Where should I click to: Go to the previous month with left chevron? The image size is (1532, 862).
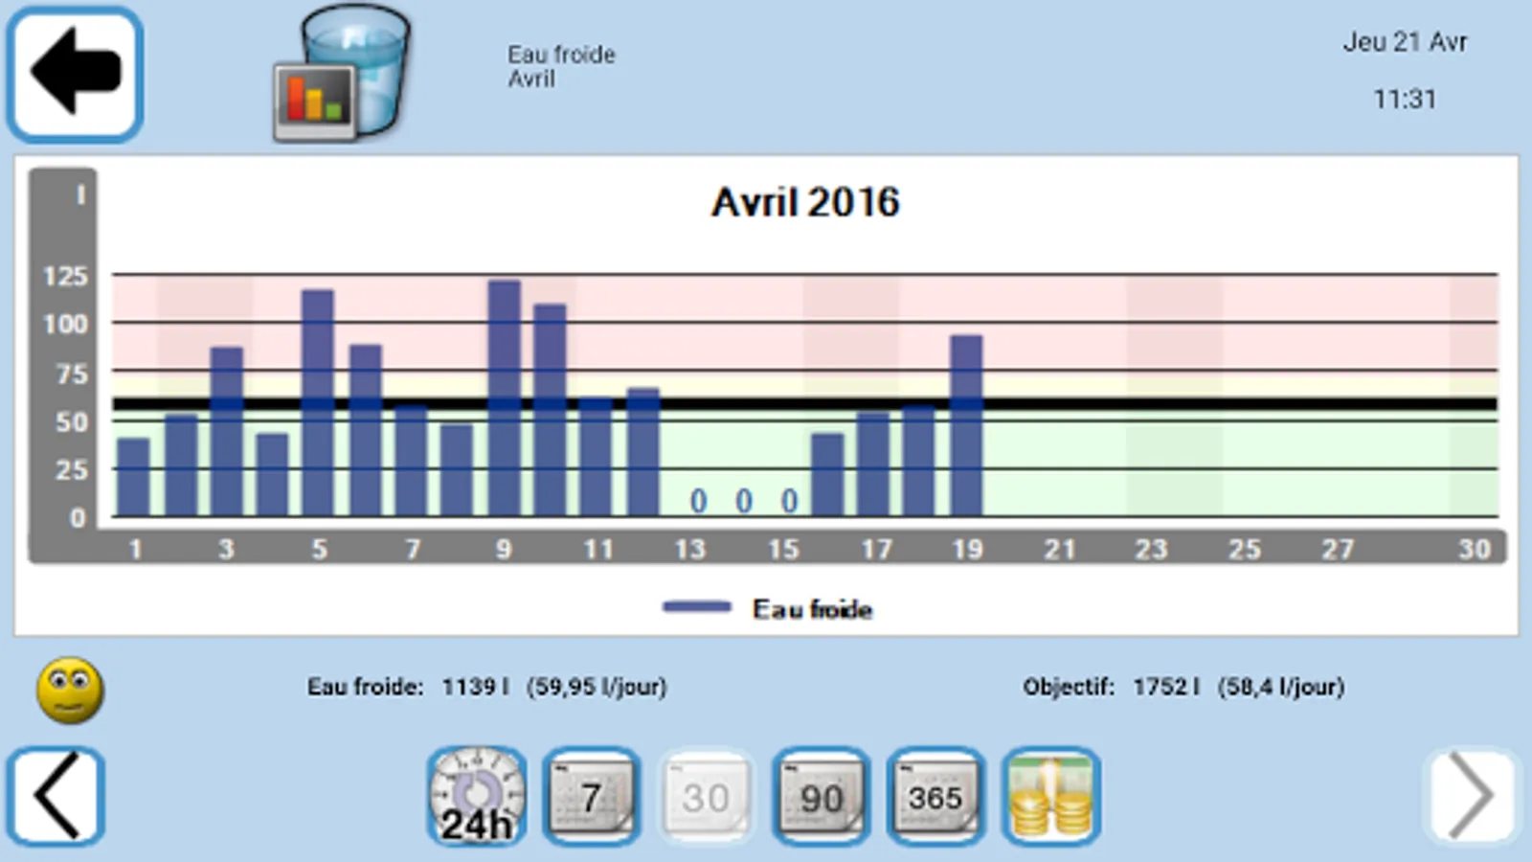point(56,796)
